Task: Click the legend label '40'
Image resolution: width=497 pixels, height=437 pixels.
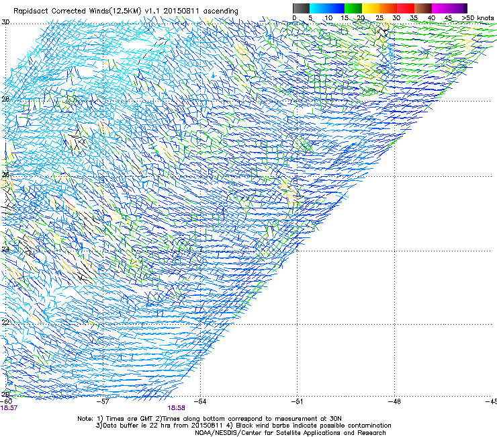Action: (431, 17)
